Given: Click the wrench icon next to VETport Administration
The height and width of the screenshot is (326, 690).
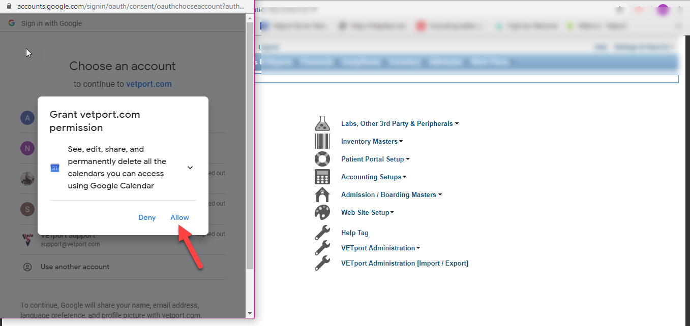Looking at the screenshot, I should 322,248.
